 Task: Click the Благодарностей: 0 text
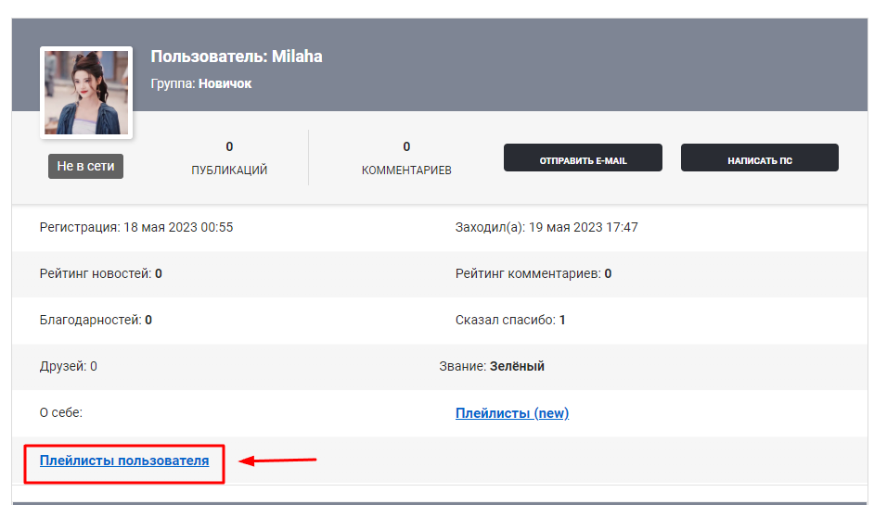96,320
